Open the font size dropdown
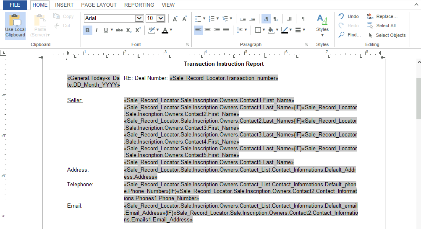 (161, 18)
